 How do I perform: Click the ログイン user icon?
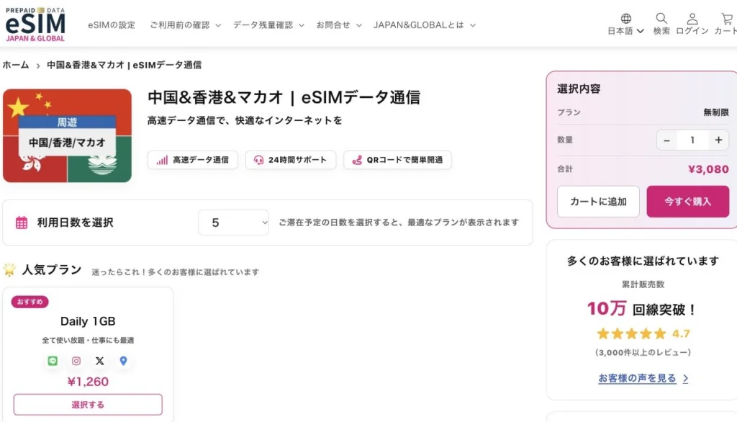(x=692, y=19)
